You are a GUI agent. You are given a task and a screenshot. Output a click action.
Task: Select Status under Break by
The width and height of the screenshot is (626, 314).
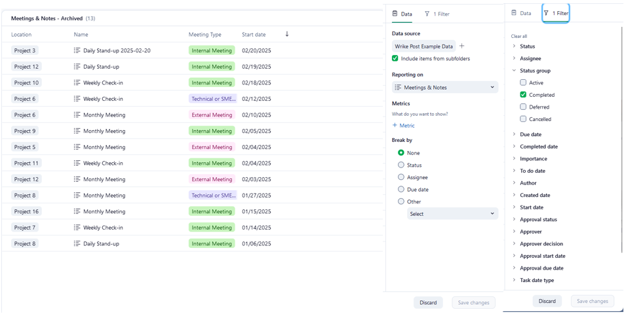[401, 165]
